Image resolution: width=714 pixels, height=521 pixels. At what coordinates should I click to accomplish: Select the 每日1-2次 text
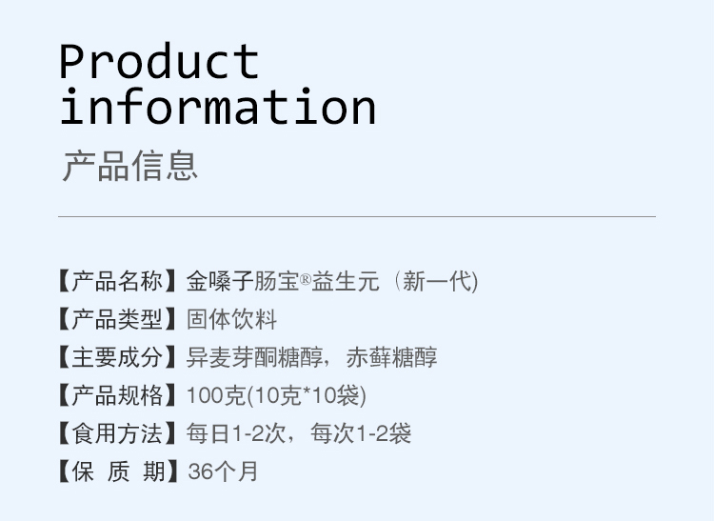233,434
